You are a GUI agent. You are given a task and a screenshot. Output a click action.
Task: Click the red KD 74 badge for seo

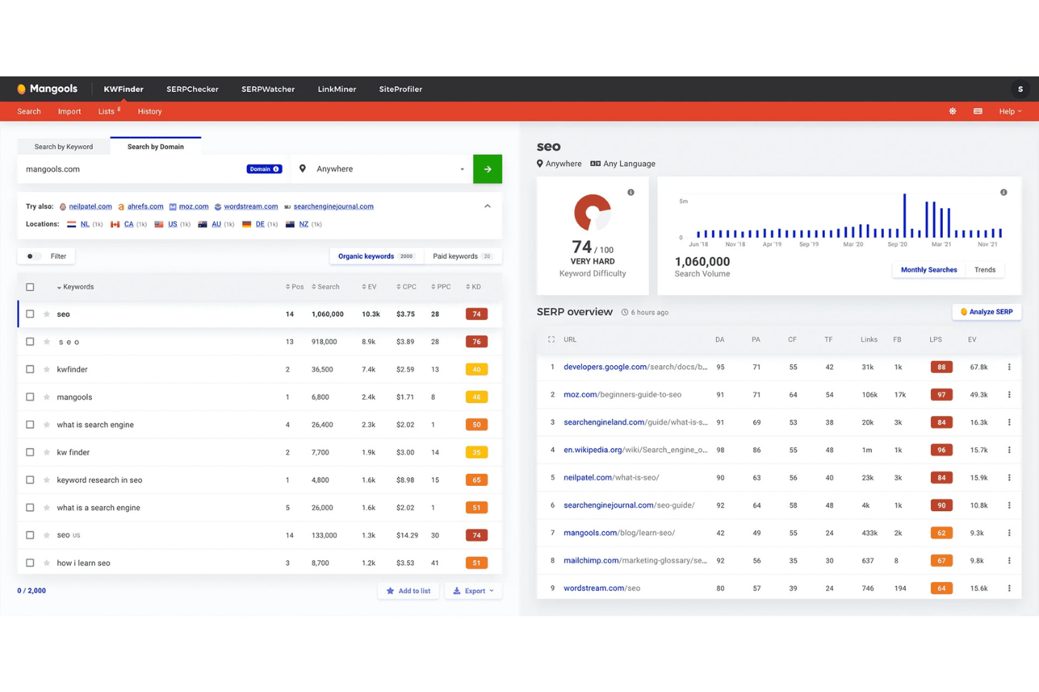pyautogui.click(x=477, y=314)
